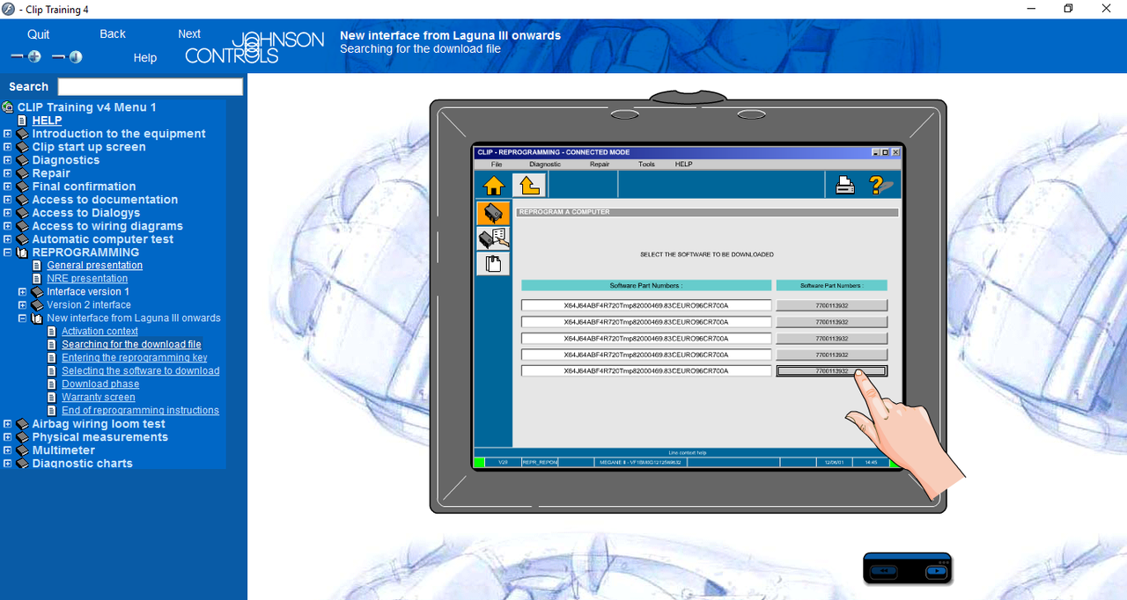Click the open book icon beside REPROGRAMMING

(22, 252)
